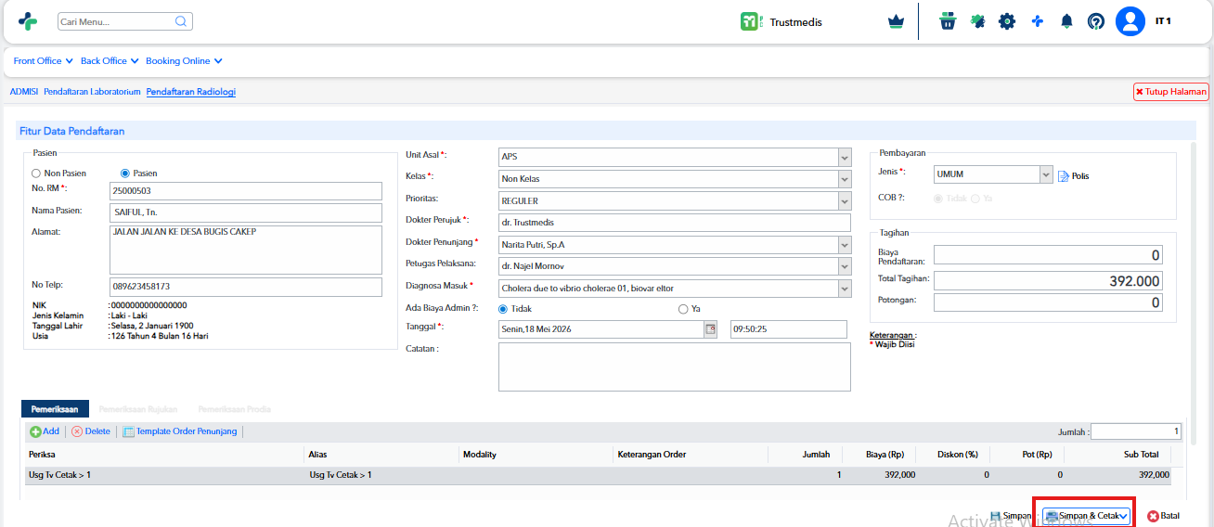Open the Diagnosa Masuk dropdown
The width and height of the screenshot is (1214, 527).
(x=844, y=289)
